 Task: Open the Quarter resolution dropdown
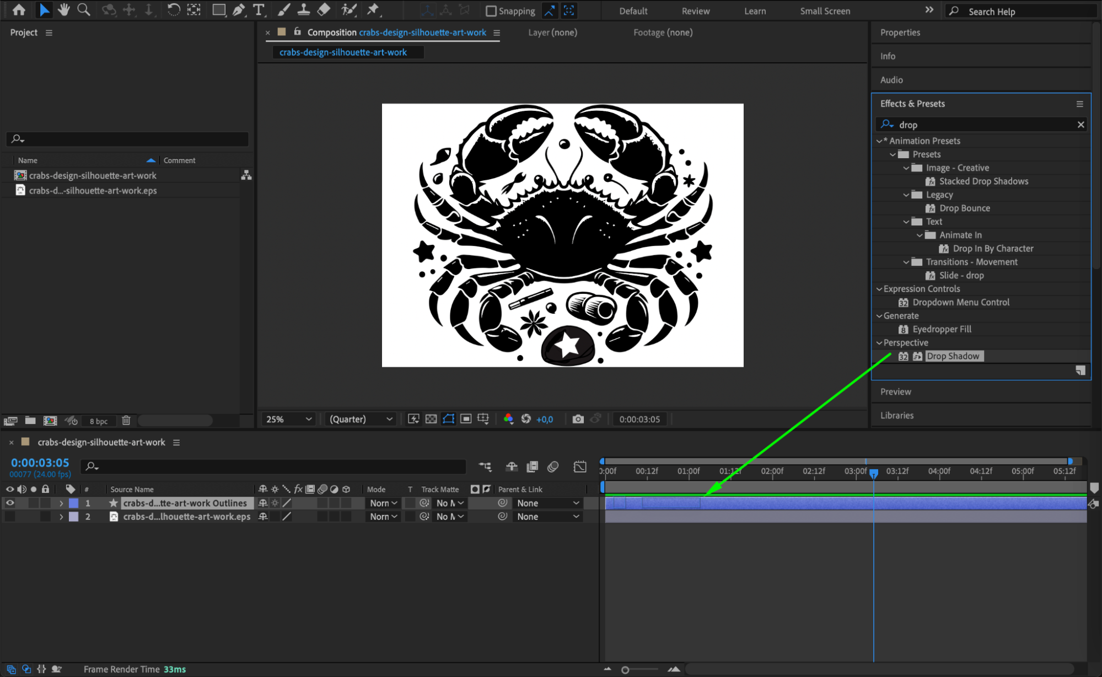tap(361, 419)
